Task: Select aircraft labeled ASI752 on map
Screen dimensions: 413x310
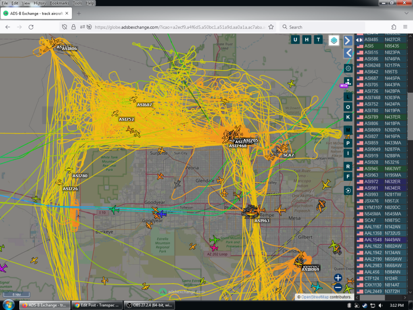Action: (x=115, y=113)
